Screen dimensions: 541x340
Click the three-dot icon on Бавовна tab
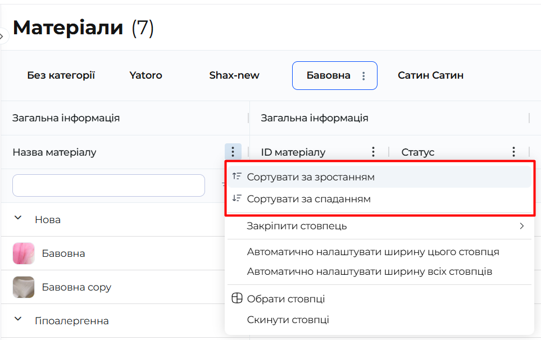click(363, 76)
